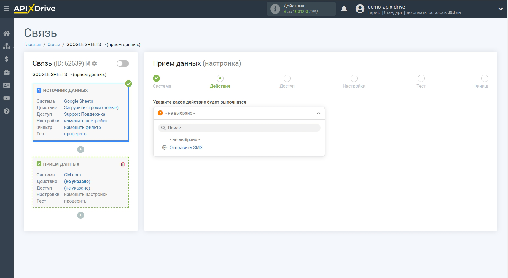Image resolution: width=508 pixels, height=278 pixels.
Task: Click the ApiX-Drive logo
Action: tap(34, 9)
